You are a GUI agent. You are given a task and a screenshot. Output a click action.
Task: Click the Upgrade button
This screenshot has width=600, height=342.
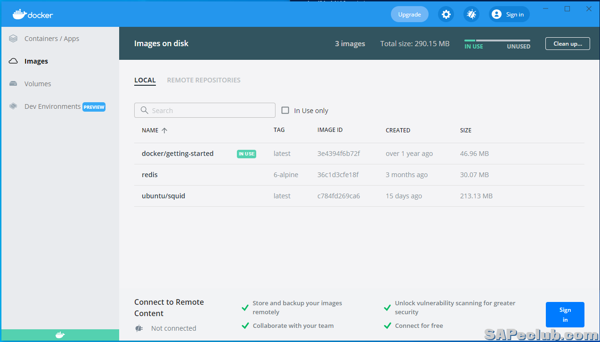409,14
